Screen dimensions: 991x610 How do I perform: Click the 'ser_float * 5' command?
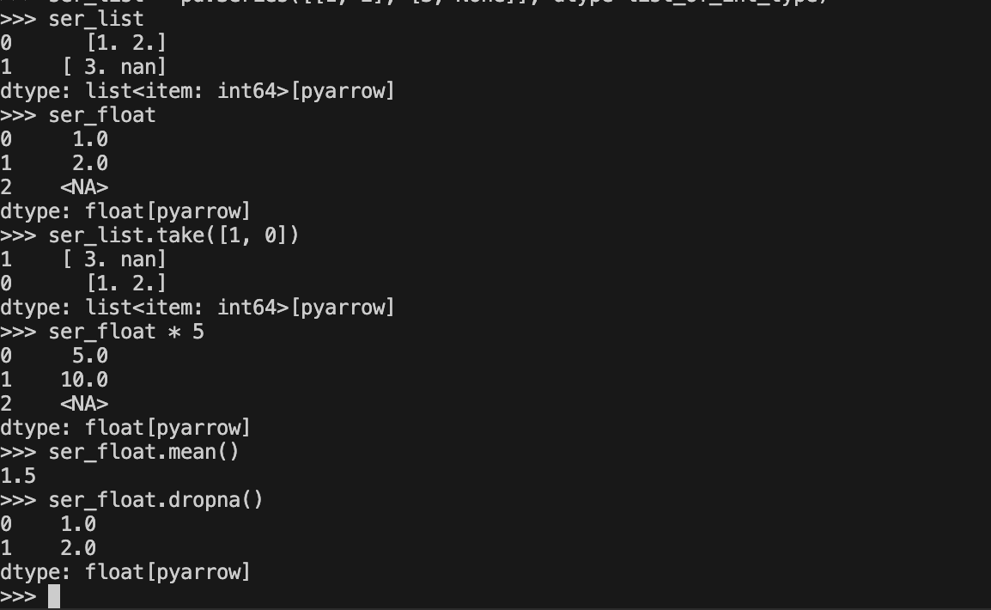[x=126, y=332]
